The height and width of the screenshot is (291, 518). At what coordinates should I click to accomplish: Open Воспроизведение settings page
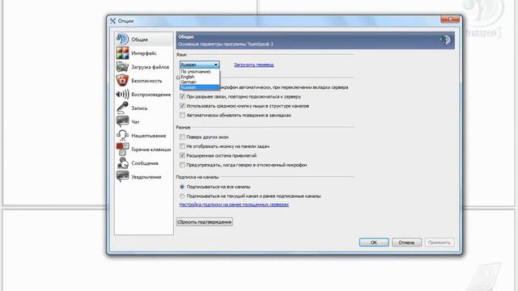(151, 95)
